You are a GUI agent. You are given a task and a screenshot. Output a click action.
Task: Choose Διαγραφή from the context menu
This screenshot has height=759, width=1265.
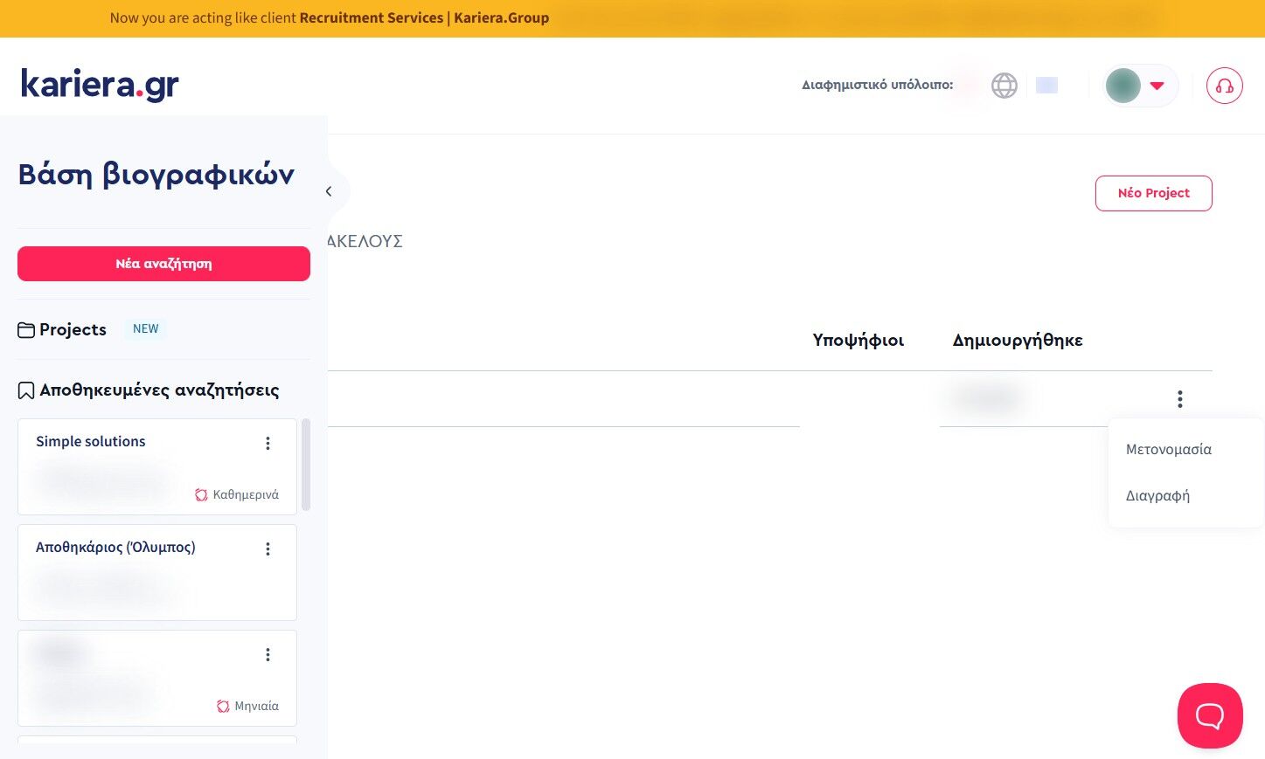(x=1157, y=495)
